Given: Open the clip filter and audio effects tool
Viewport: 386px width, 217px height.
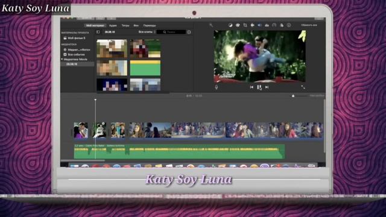Looking at the screenshot, I should 282,25.
